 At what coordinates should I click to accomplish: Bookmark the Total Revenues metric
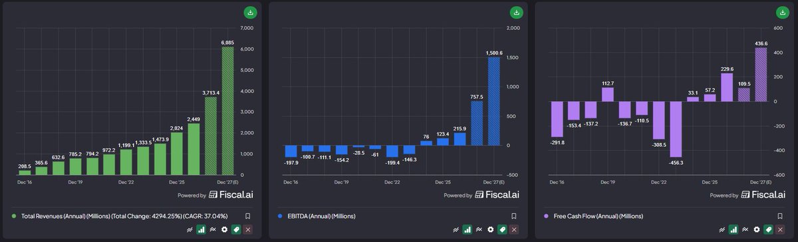click(x=247, y=216)
